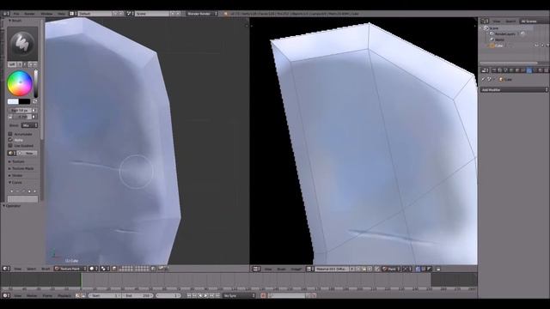Open the UV/Image editor type icon
Viewport: 550px width, 309px height.
(256, 269)
